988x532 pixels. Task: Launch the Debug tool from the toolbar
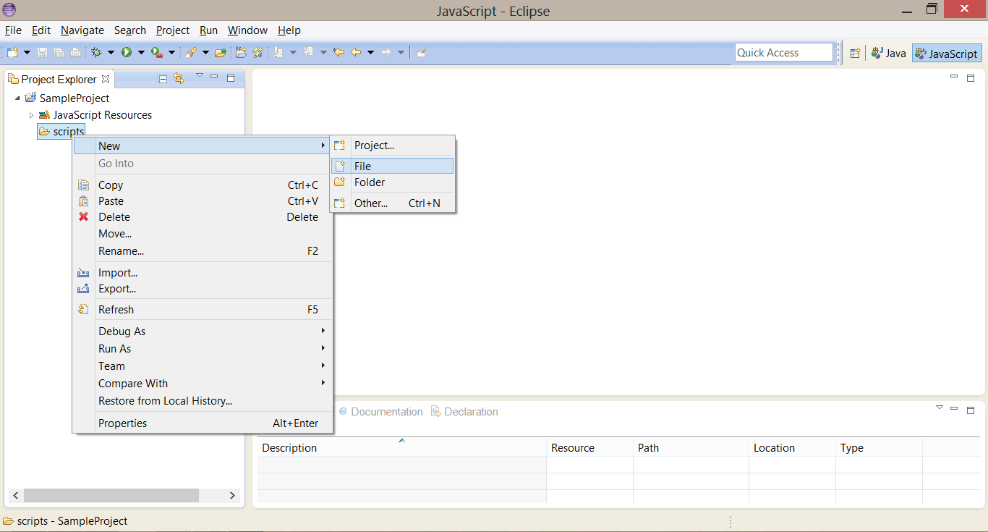[97, 52]
